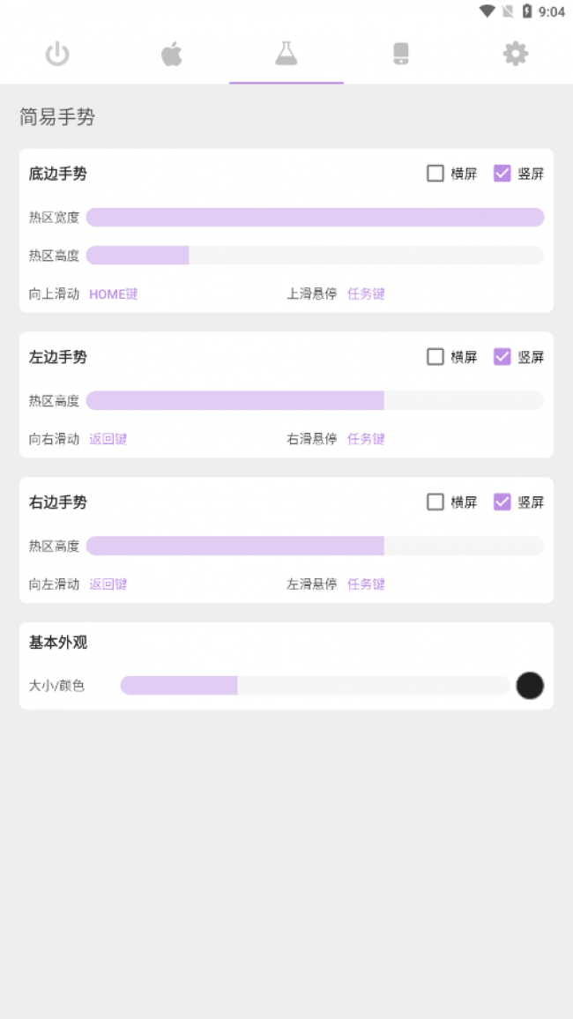Screen dimensions: 573x1019
Task: Uncheck 竖屏 for 右边手势
Action: (x=502, y=502)
